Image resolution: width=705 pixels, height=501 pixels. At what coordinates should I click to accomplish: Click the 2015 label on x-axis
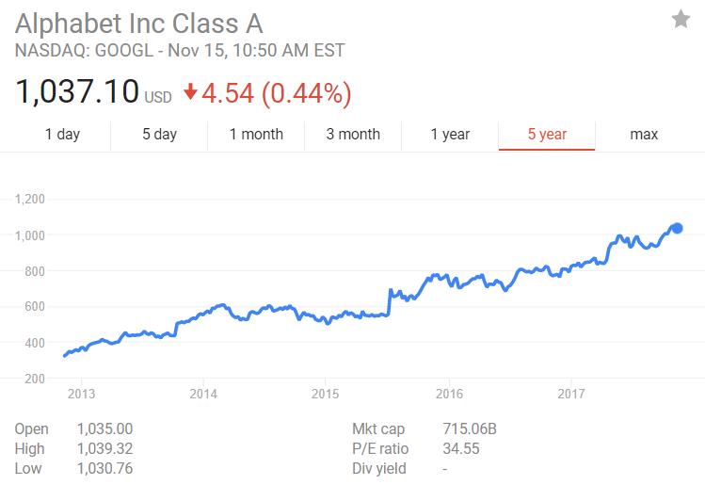[x=326, y=394]
